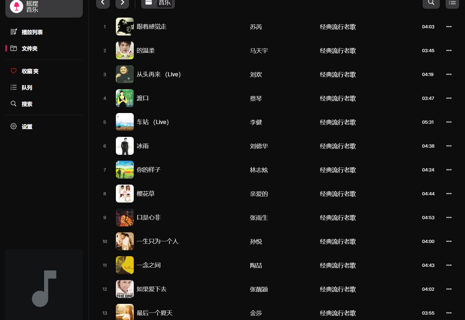465x320 pixels.
Task: Click the album link 经典流行老歌 for 渡口
Action: (x=338, y=98)
